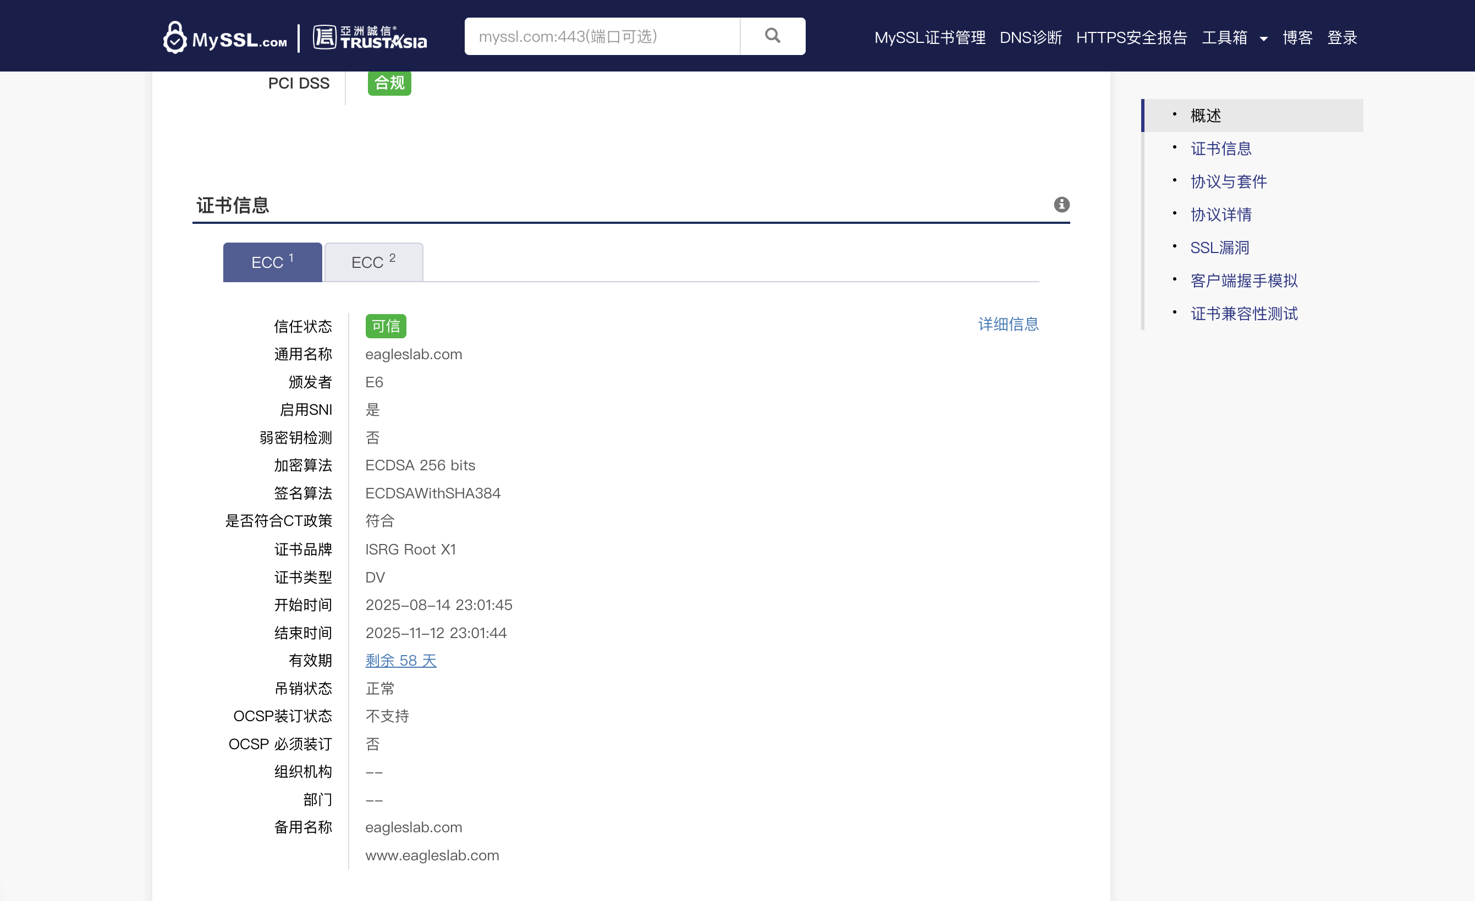Open MySSL证书管理 in the navigation
Image resolution: width=1475 pixels, height=901 pixels.
[x=929, y=38]
